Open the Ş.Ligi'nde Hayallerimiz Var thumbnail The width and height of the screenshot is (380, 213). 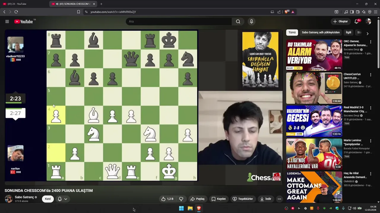(314, 154)
